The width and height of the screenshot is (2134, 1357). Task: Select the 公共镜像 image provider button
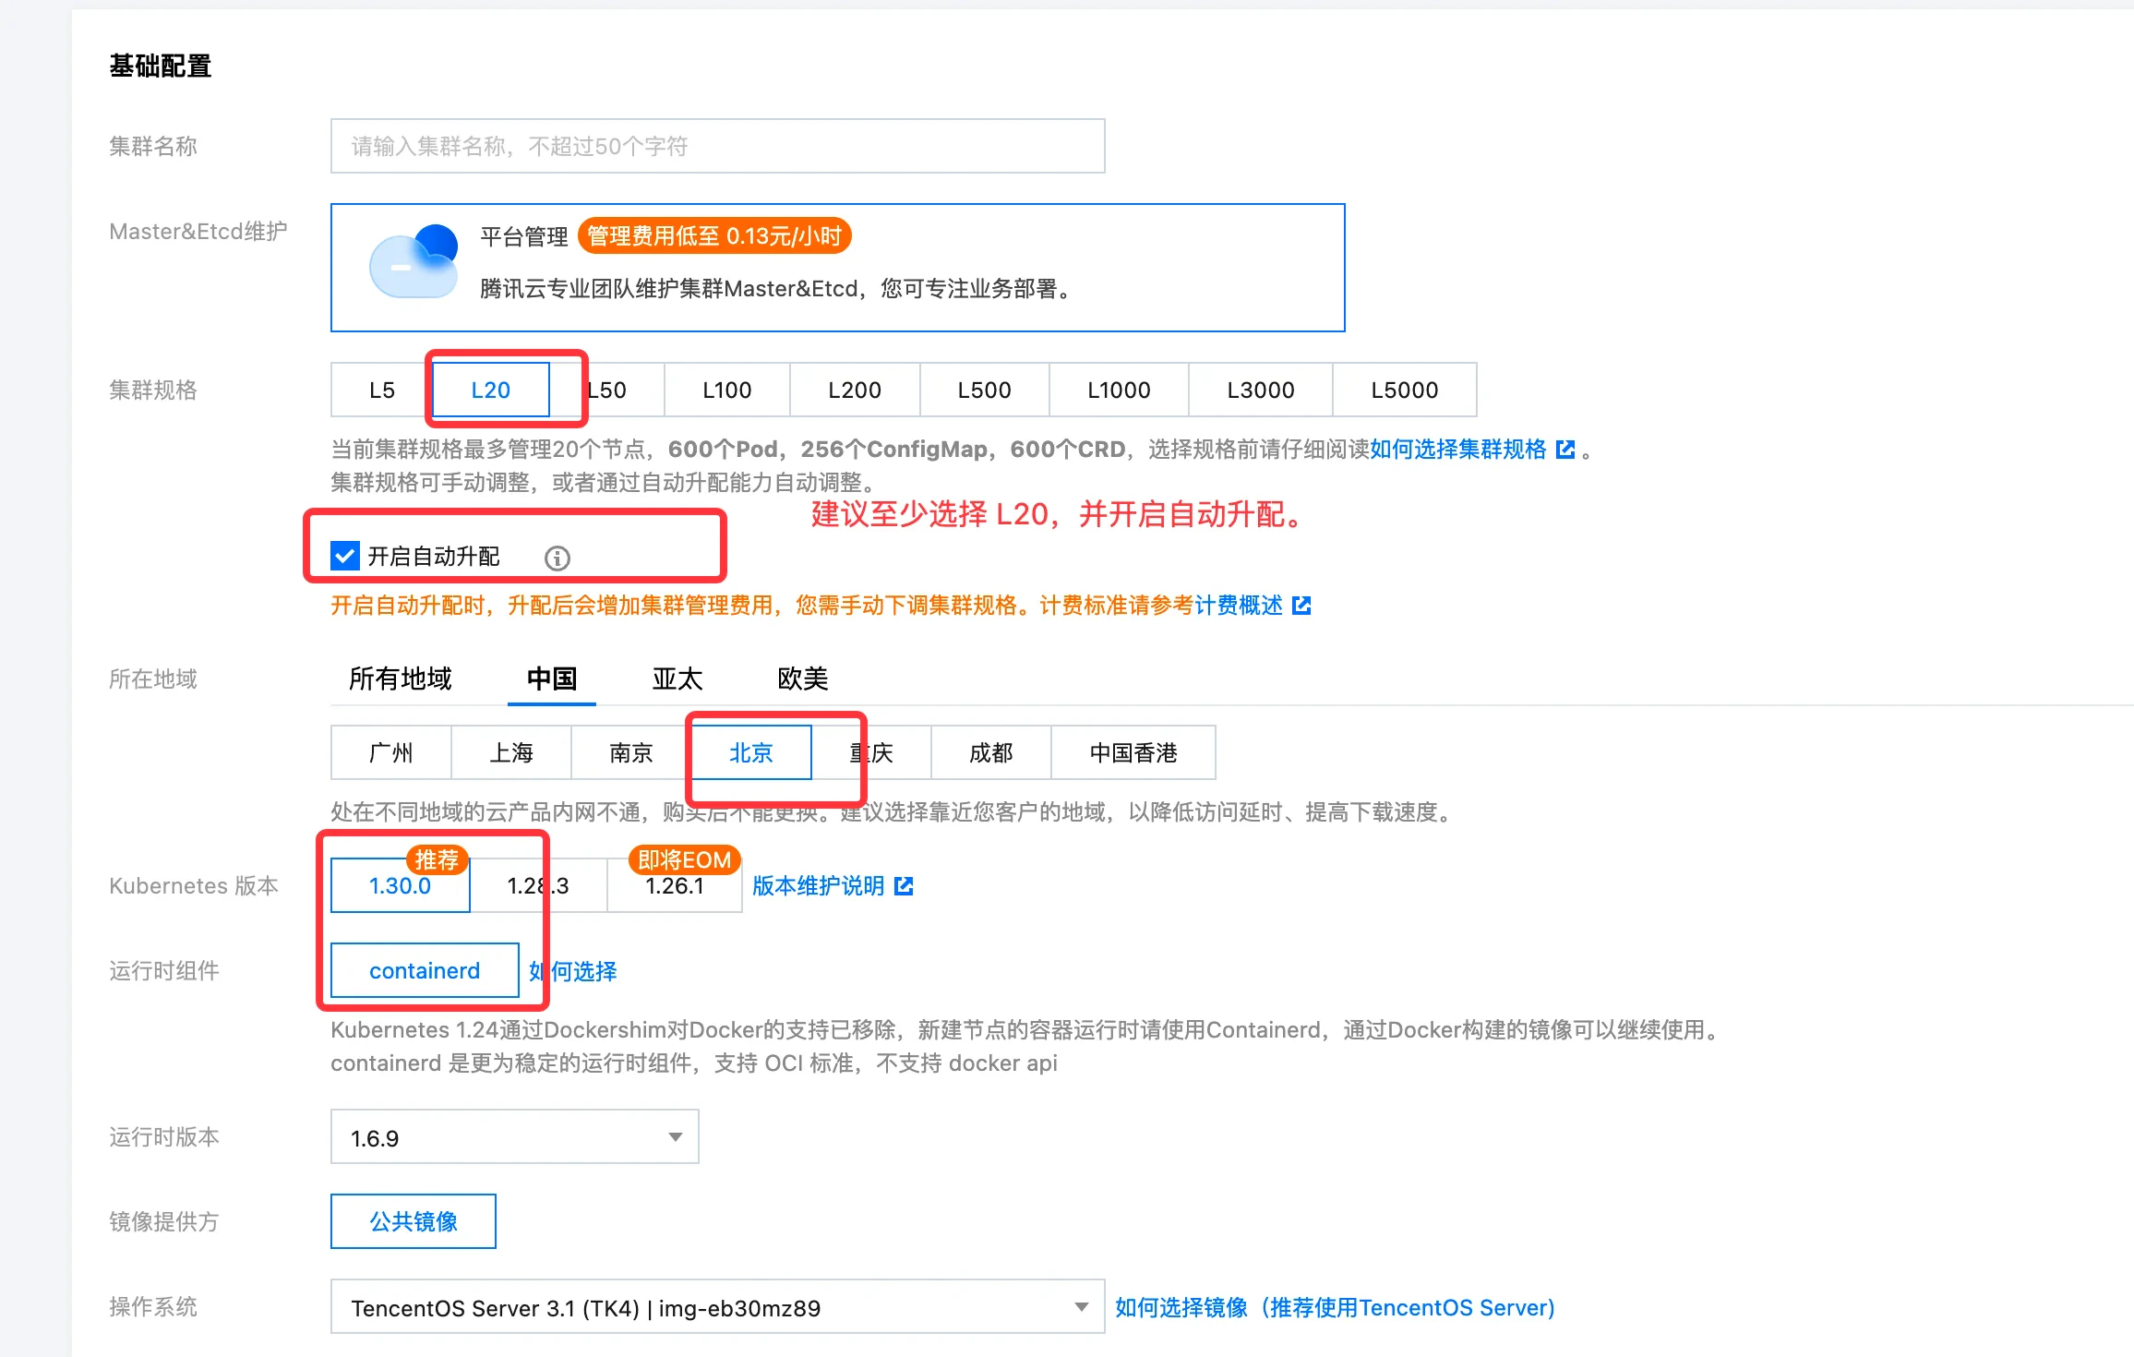pos(413,1222)
